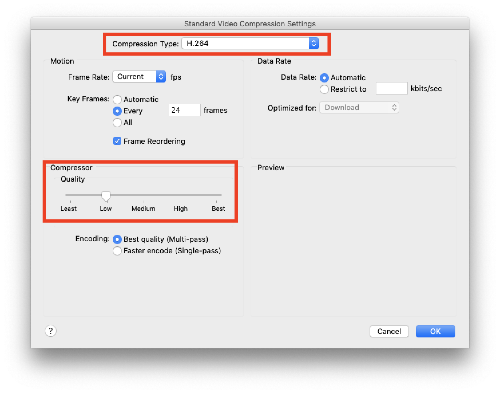The image size is (500, 393).
Task: Select Restrict to data rate radio button
Action: point(324,89)
